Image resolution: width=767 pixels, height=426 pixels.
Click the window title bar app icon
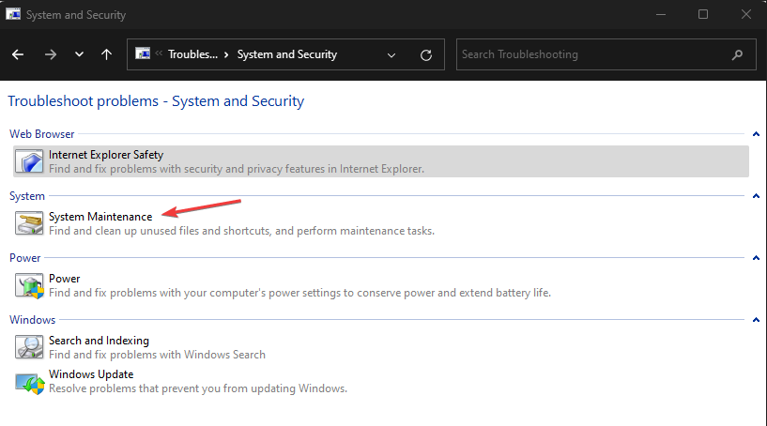(x=13, y=14)
